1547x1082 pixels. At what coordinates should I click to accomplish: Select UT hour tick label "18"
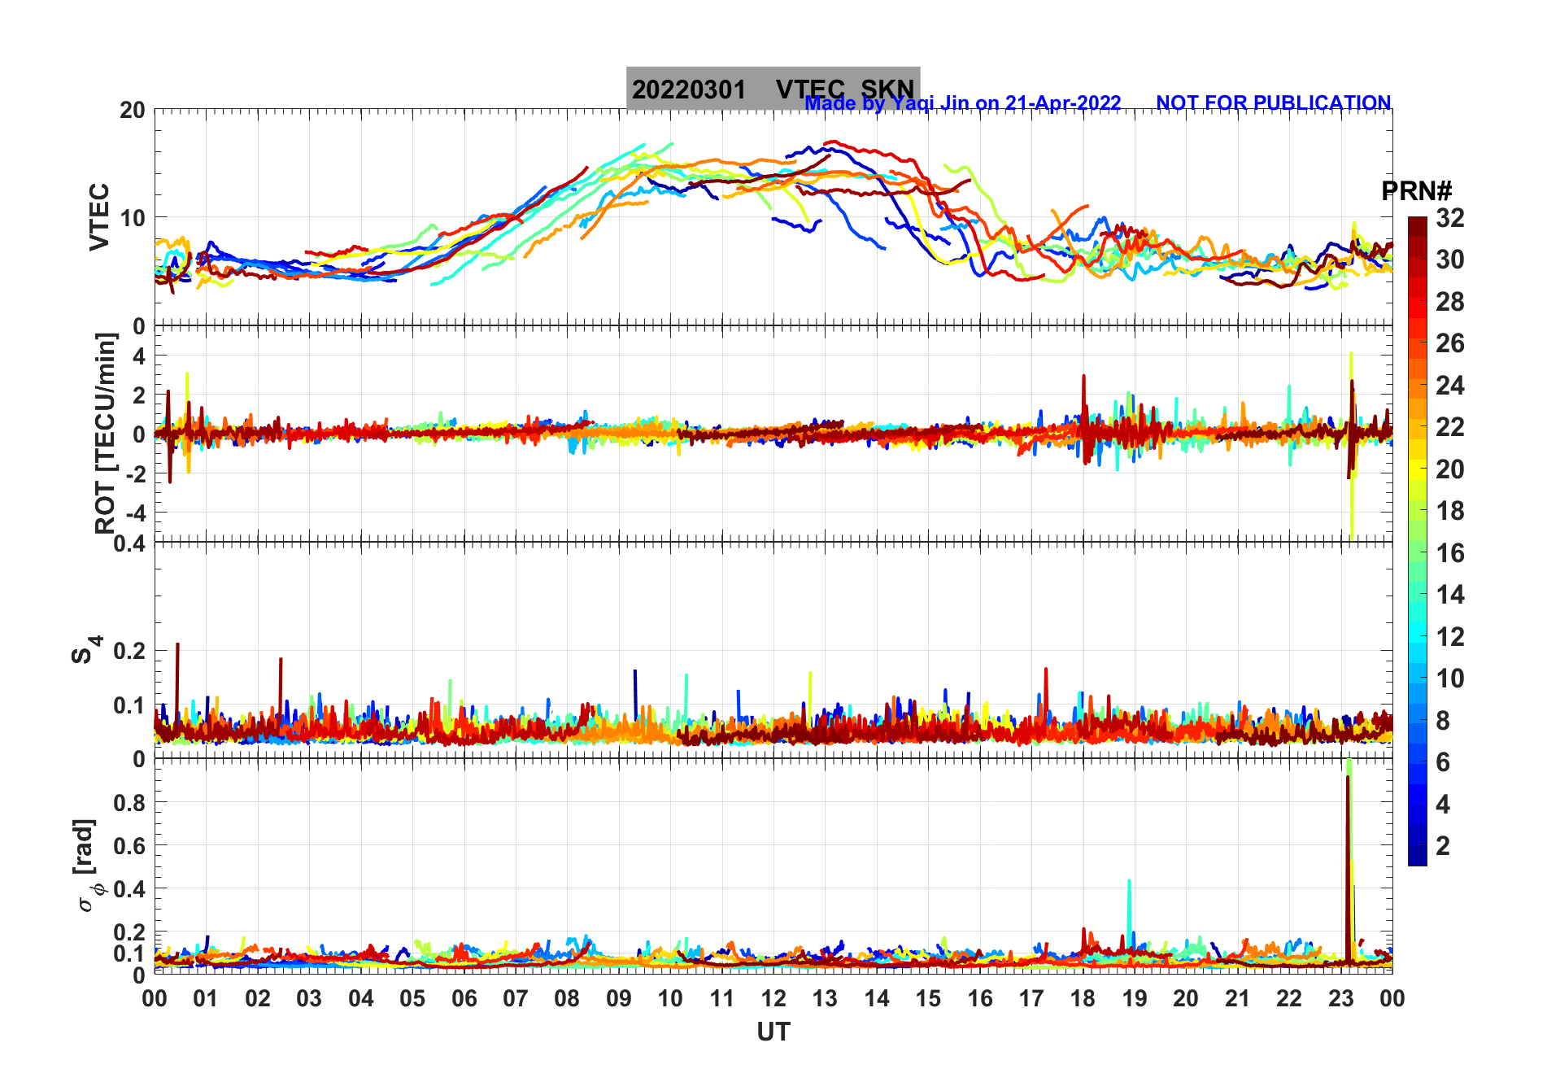coord(1083,999)
